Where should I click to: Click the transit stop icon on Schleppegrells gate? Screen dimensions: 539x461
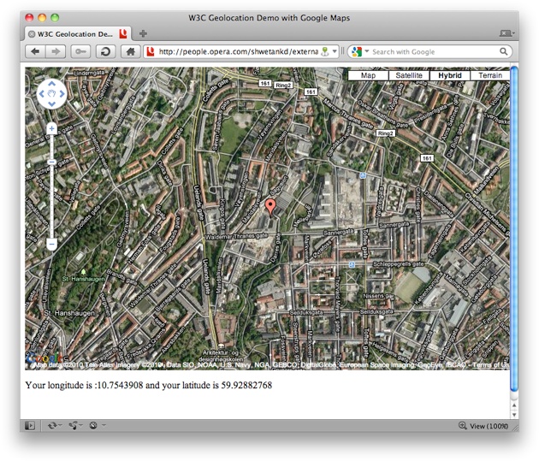click(352, 264)
